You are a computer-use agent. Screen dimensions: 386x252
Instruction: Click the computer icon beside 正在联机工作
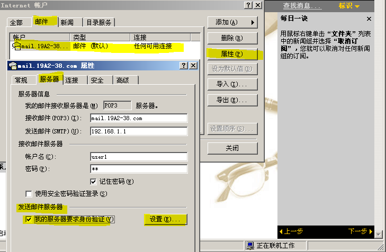[250, 245]
